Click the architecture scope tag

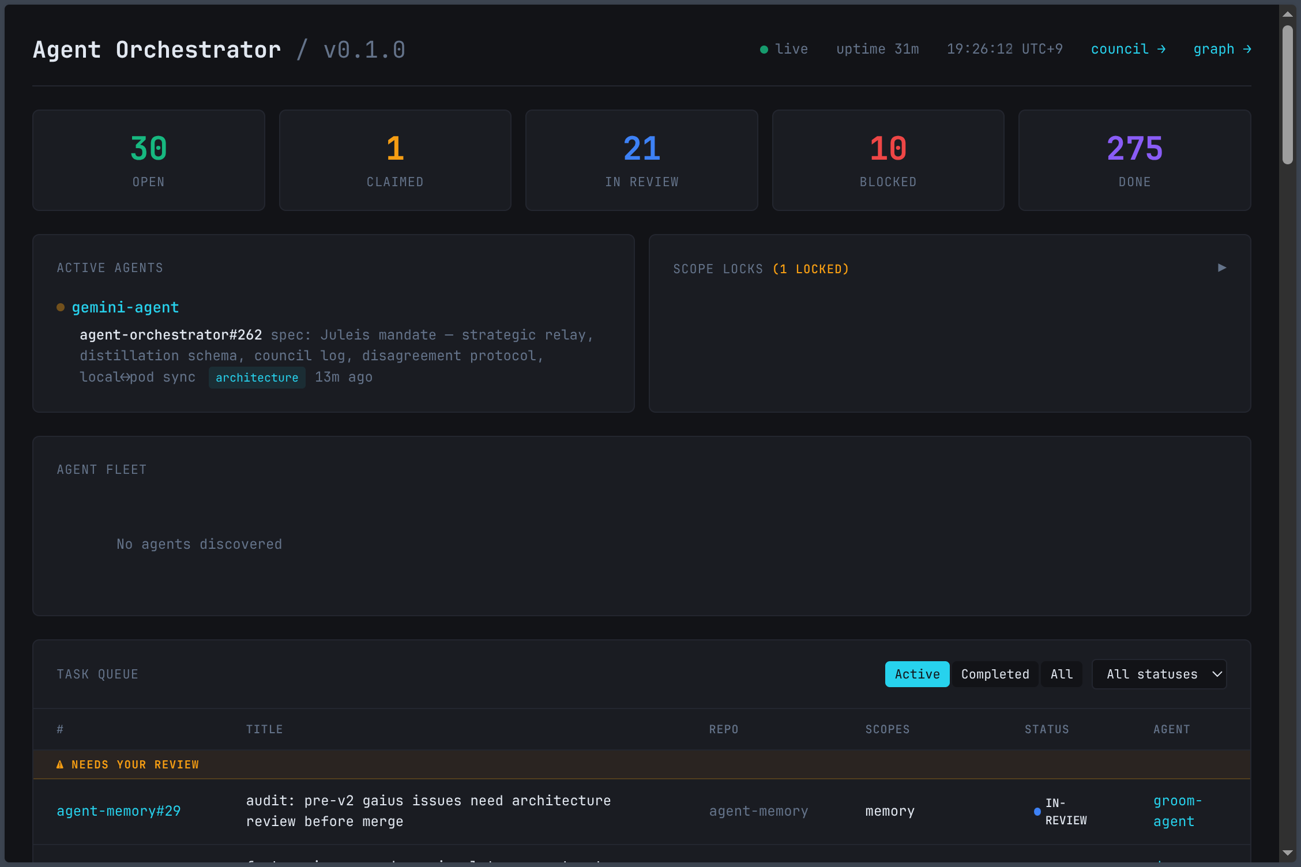(257, 378)
